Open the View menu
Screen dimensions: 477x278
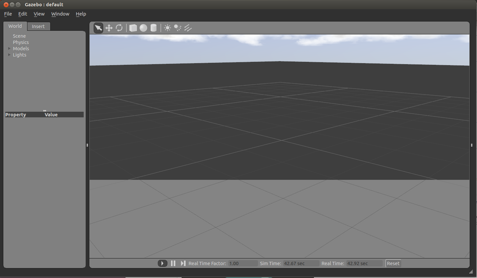pos(39,14)
